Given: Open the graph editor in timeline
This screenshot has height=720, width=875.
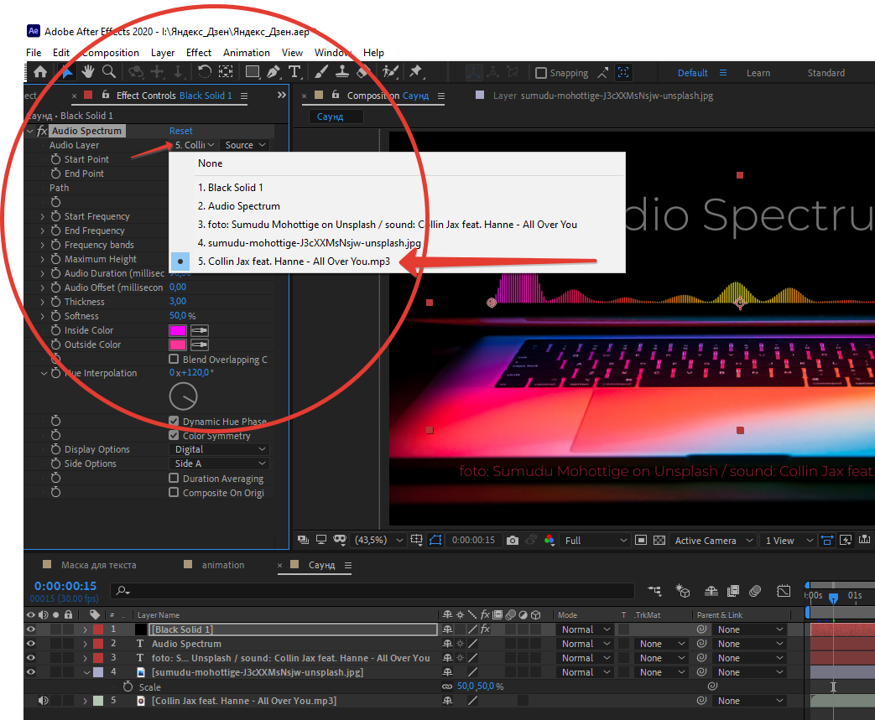Looking at the screenshot, I should point(784,591).
